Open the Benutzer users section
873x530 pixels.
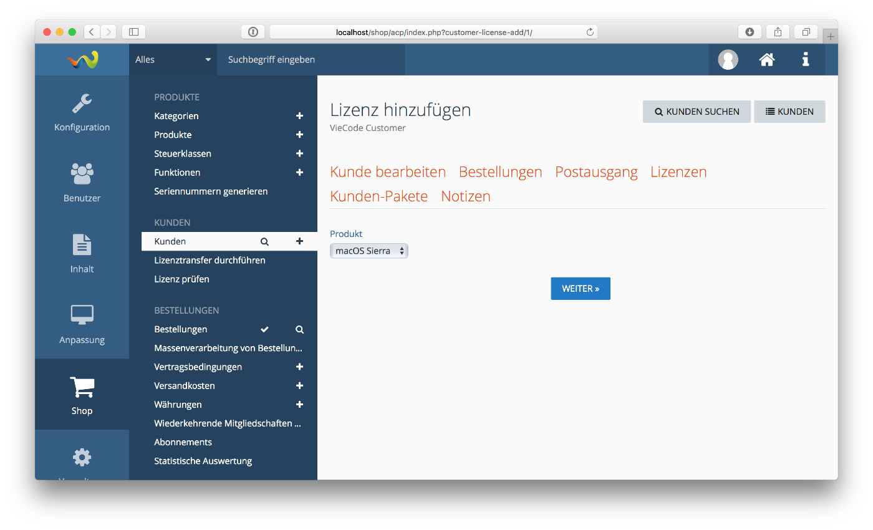(x=82, y=182)
